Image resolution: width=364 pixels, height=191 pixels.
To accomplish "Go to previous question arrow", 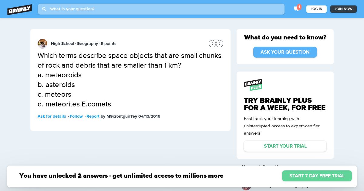I will tap(212, 44).
